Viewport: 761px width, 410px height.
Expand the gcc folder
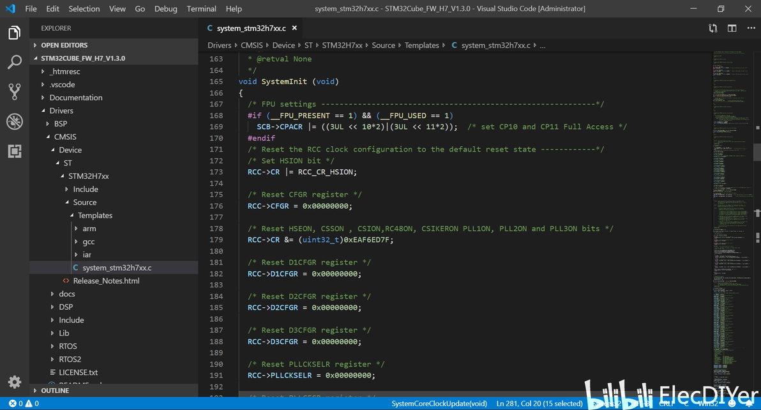[x=88, y=241]
